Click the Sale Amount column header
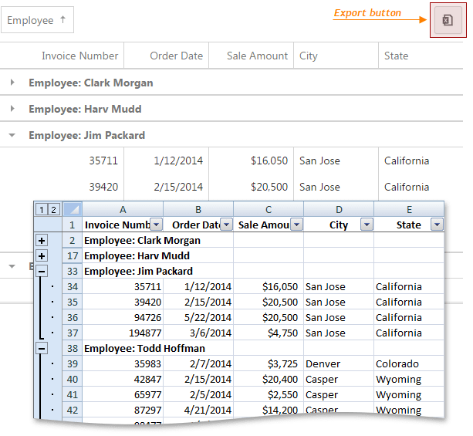The image size is (473, 436). (257, 56)
